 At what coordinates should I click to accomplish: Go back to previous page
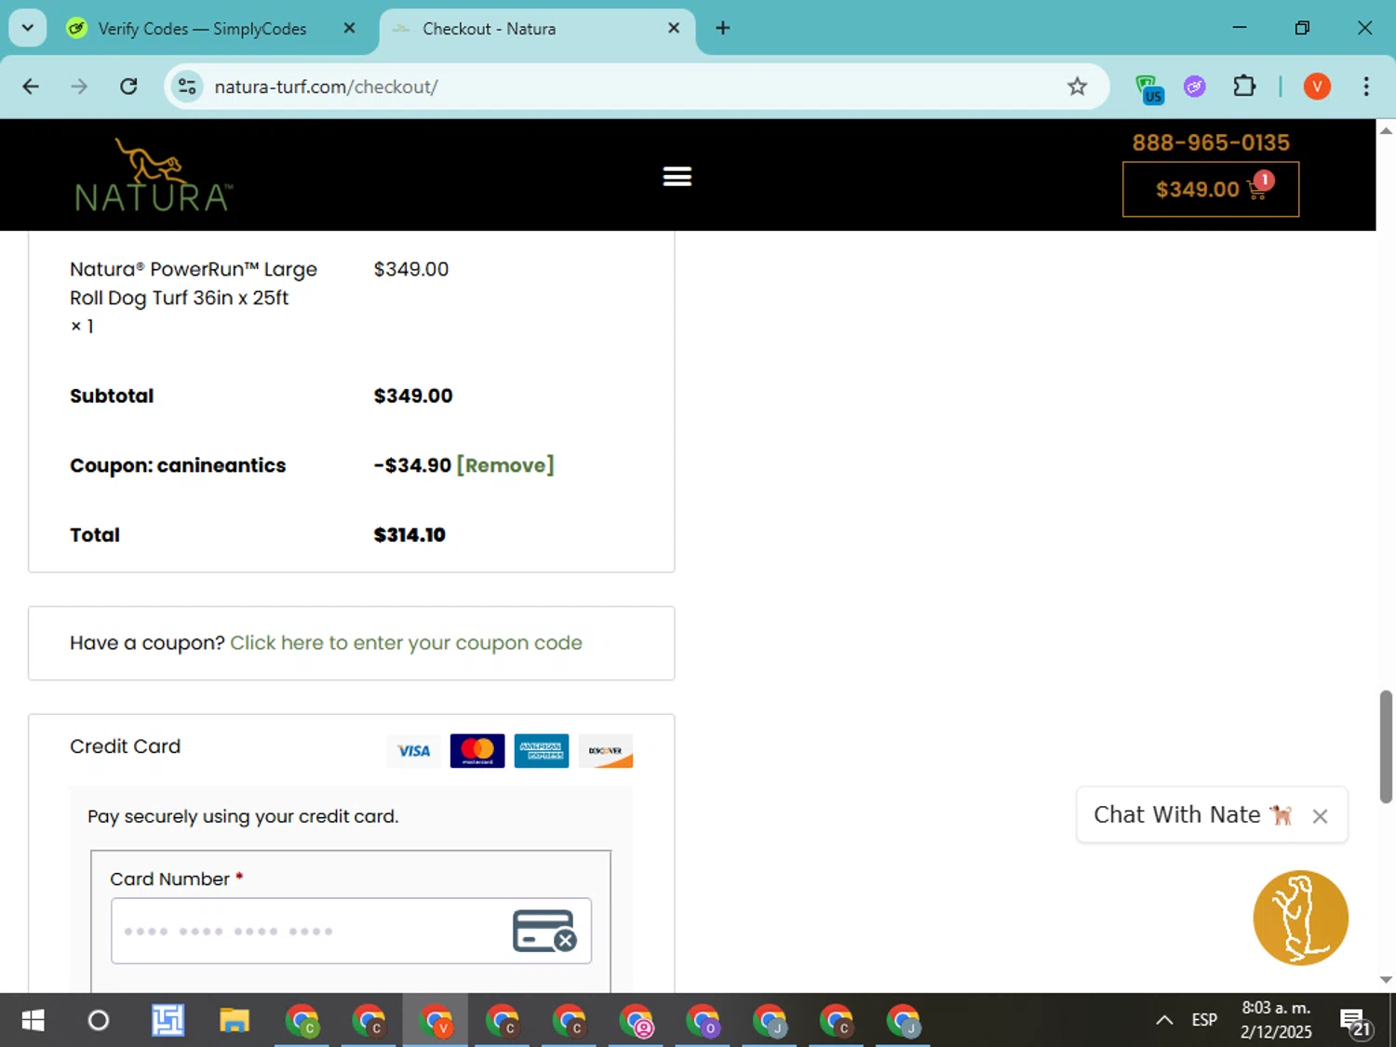tap(31, 87)
